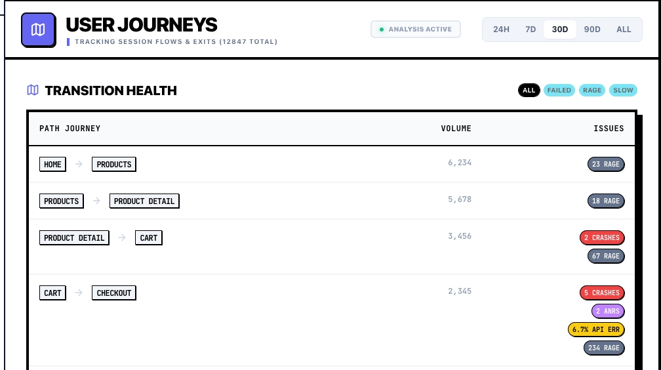This screenshot has width=661, height=370.
Task: Click the Analysis Active status badge
Action: pyautogui.click(x=416, y=30)
